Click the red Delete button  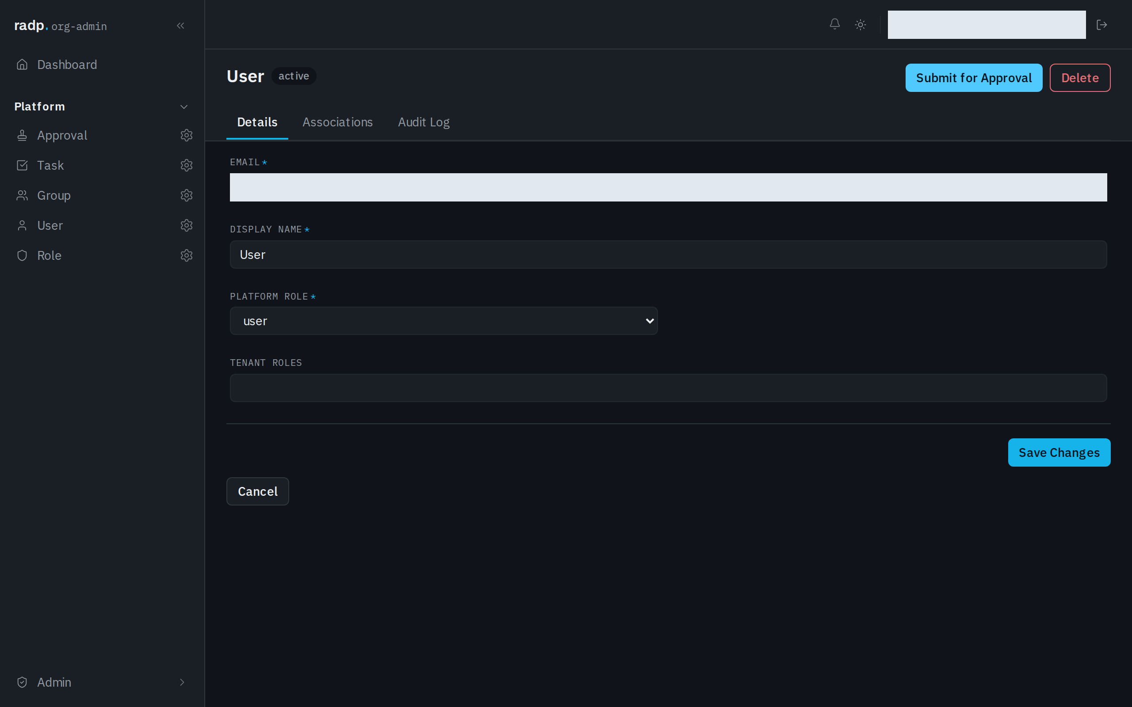pyautogui.click(x=1080, y=78)
